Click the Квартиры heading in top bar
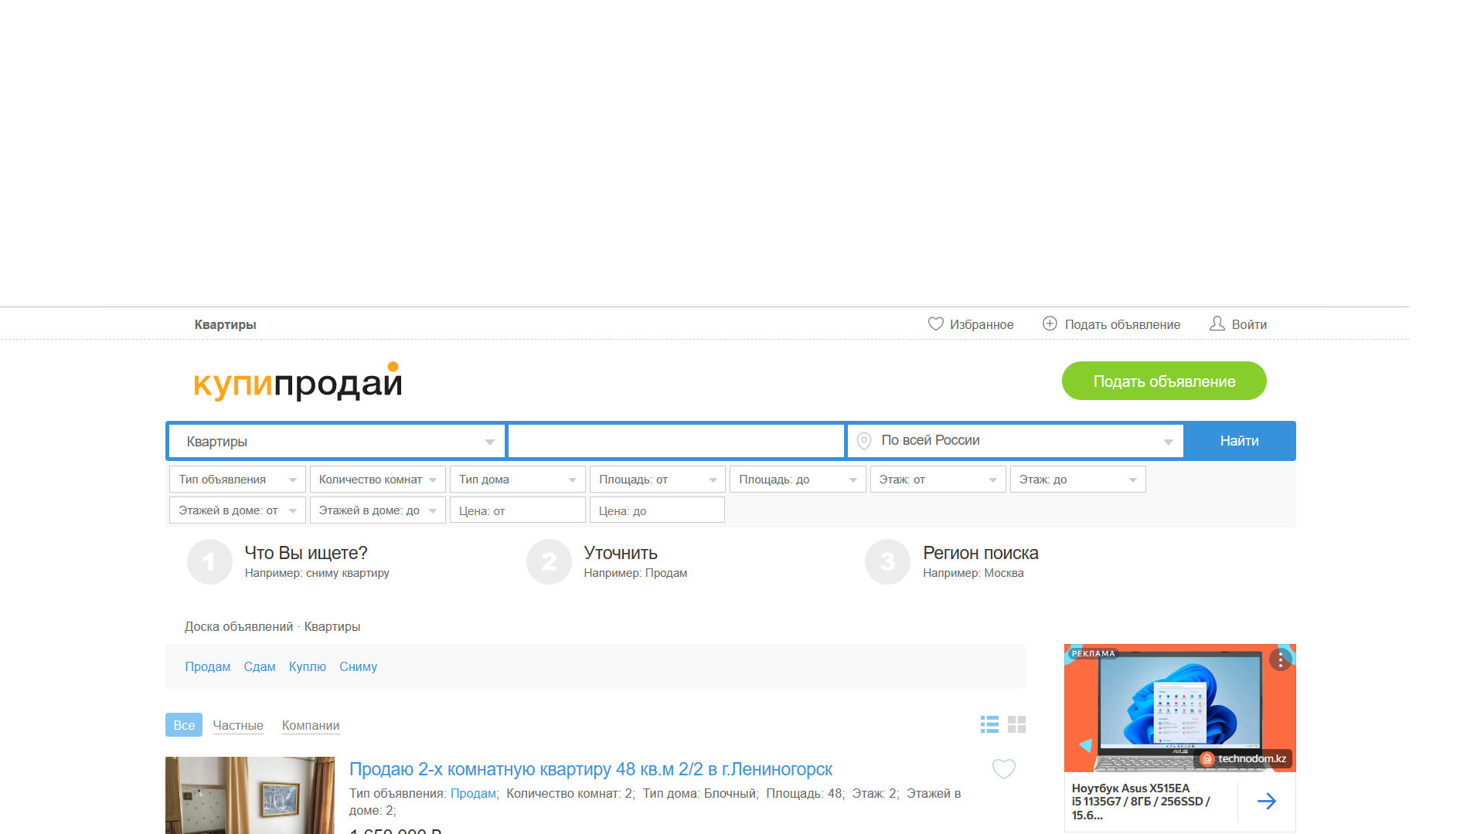Image resolution: width=1484 pixels, height=834 pixels. tap(225, 325)
